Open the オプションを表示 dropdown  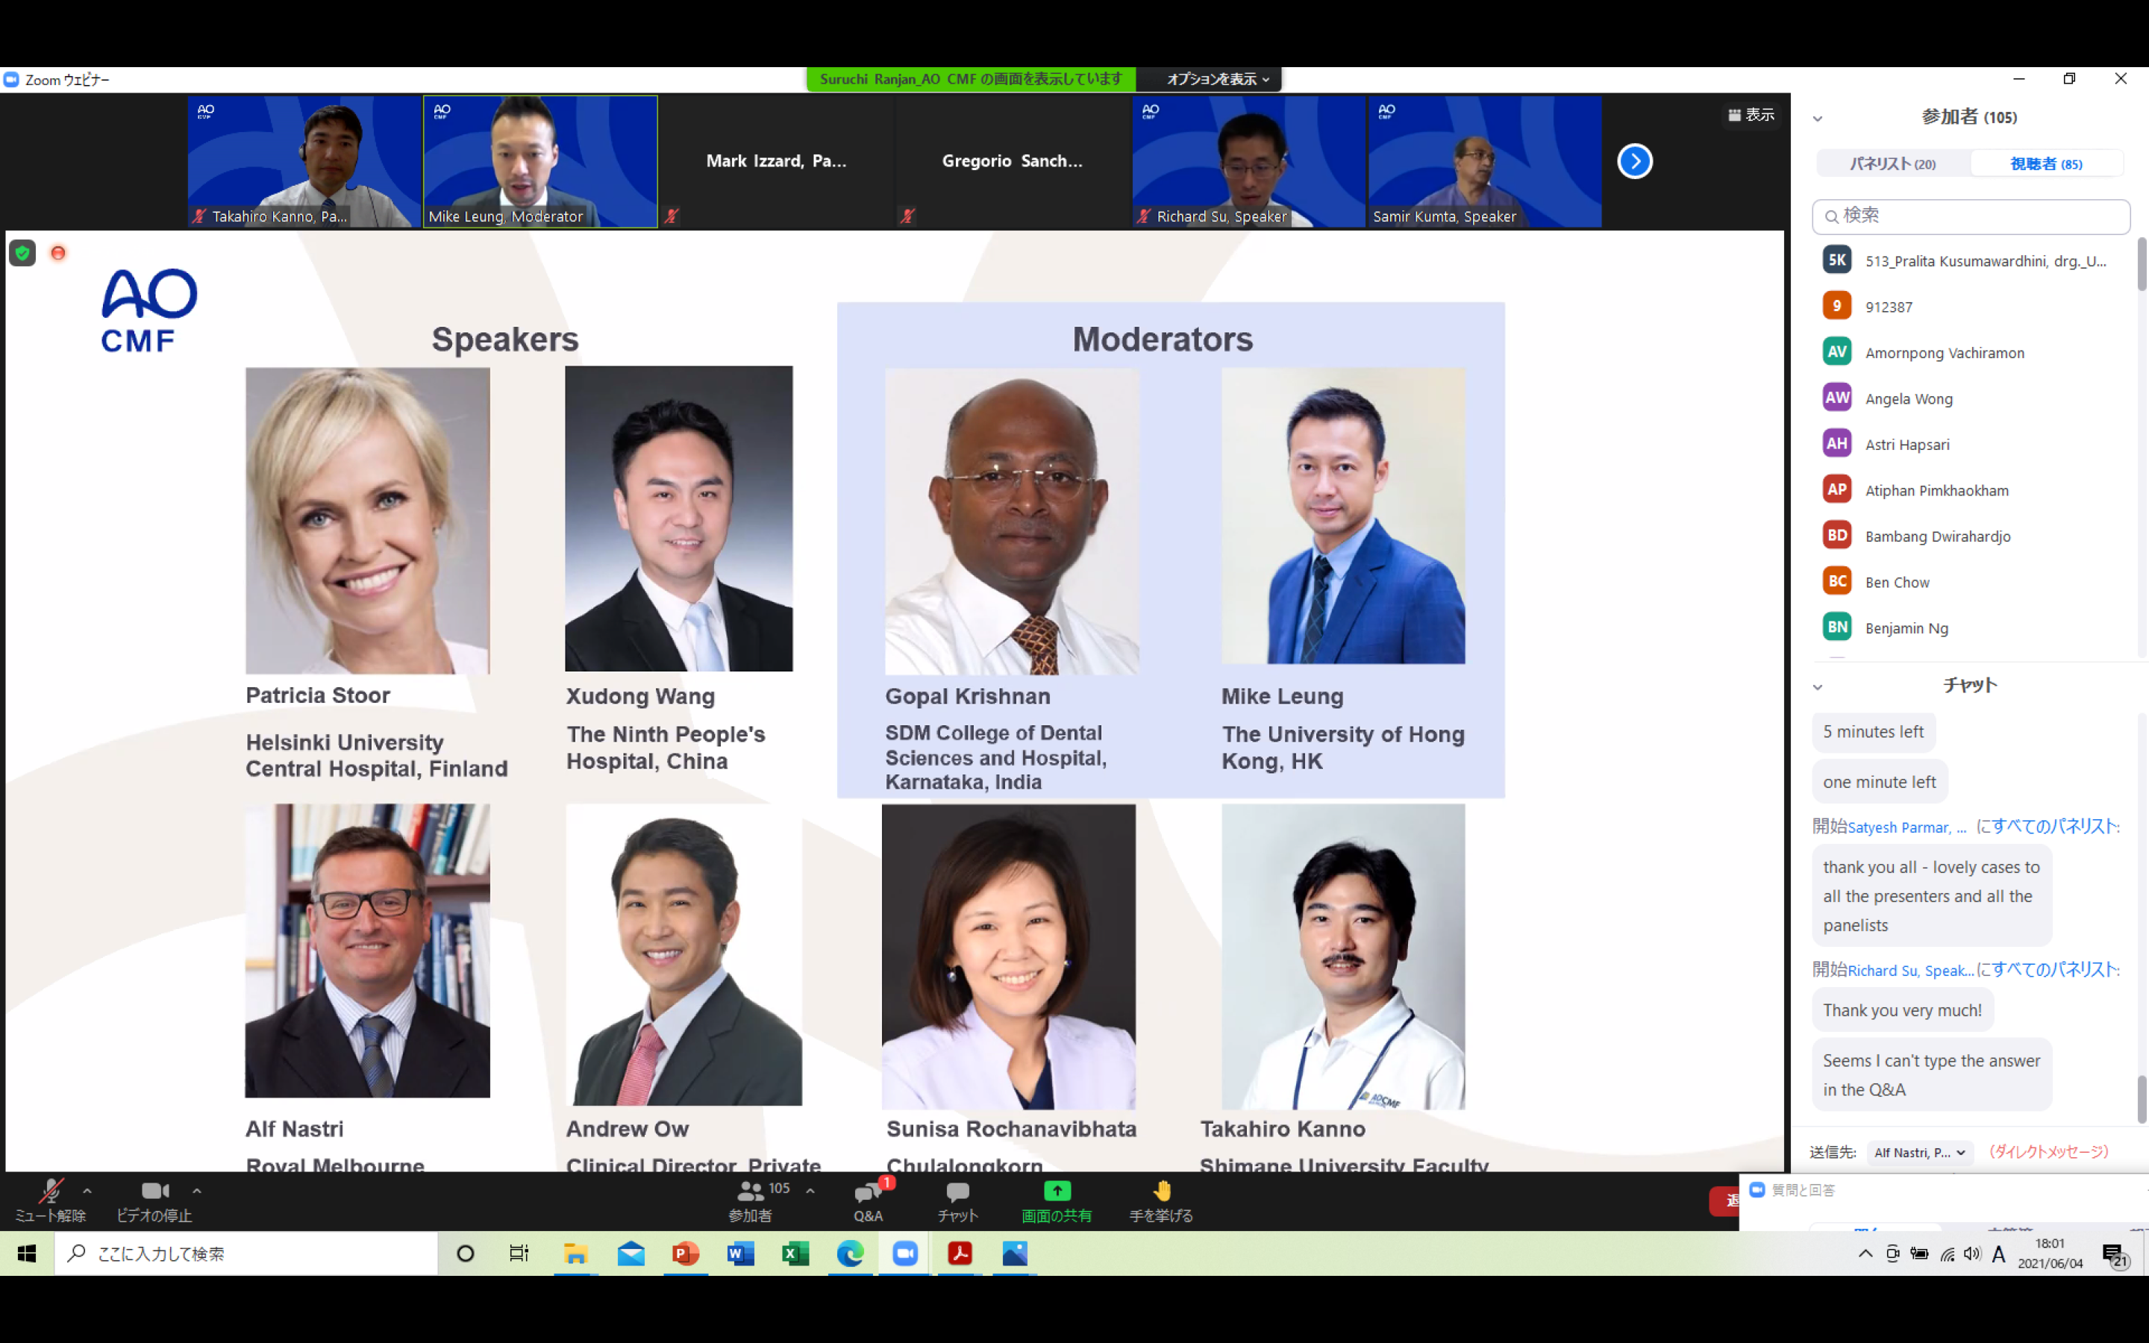click(1216, 79)
